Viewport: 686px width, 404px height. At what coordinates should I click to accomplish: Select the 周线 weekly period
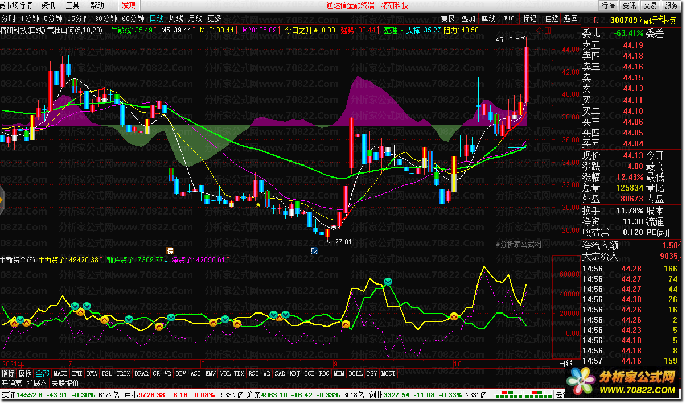176,18
